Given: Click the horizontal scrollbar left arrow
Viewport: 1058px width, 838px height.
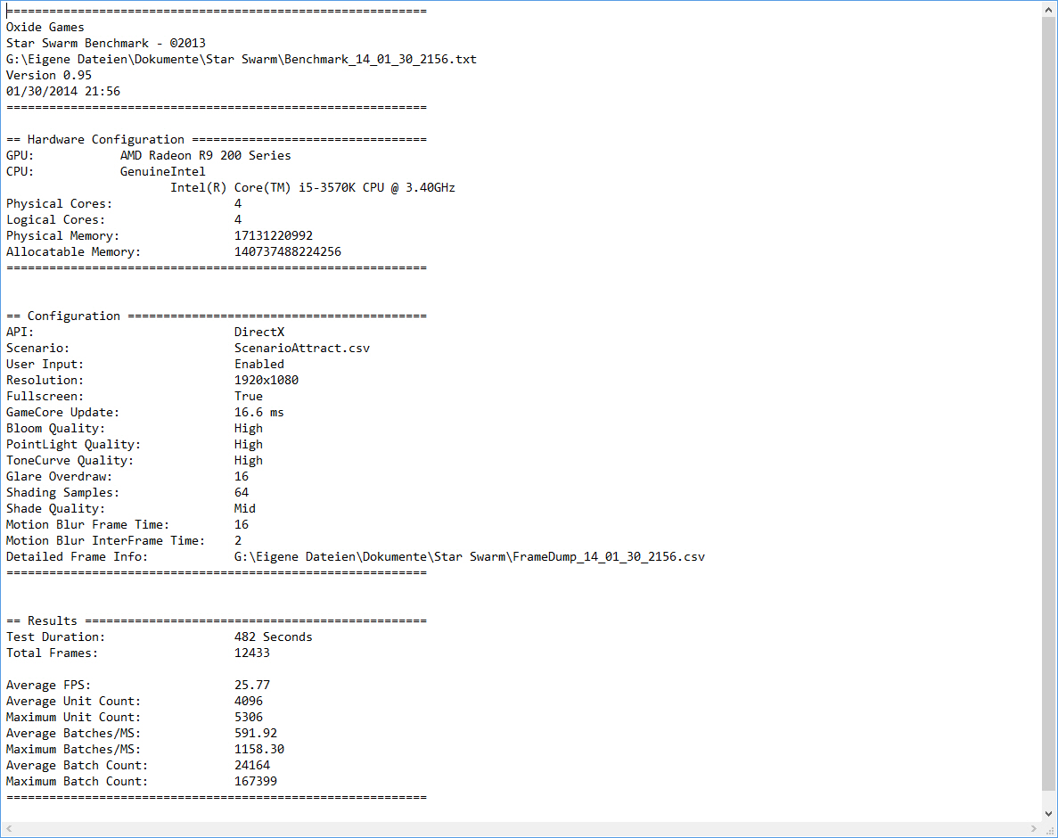Looking at the screenshot, I should click(x=9, y=828).
